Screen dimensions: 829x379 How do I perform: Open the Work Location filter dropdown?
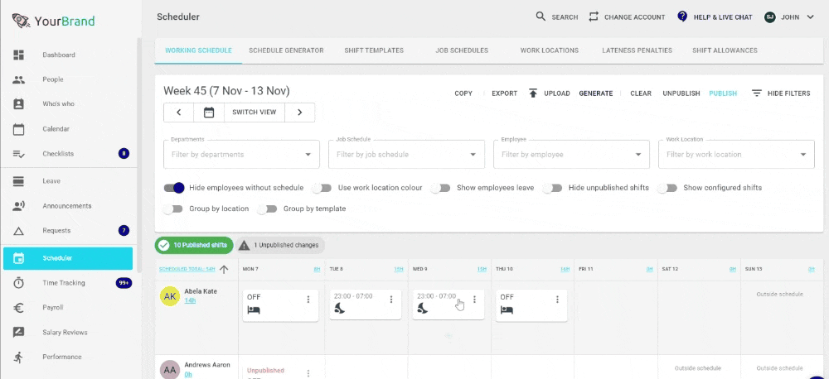click(x=736, y=155)
